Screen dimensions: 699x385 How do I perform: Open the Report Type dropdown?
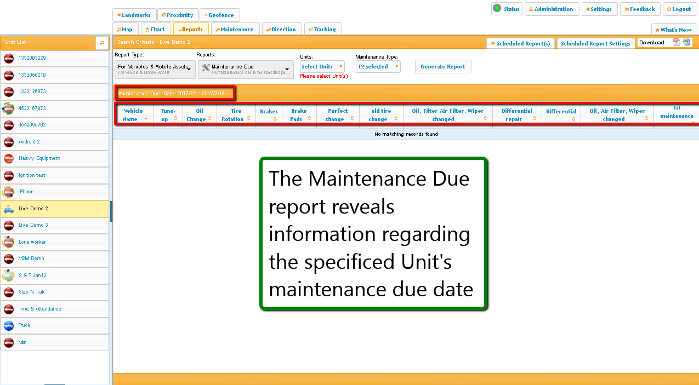(155, 69)
